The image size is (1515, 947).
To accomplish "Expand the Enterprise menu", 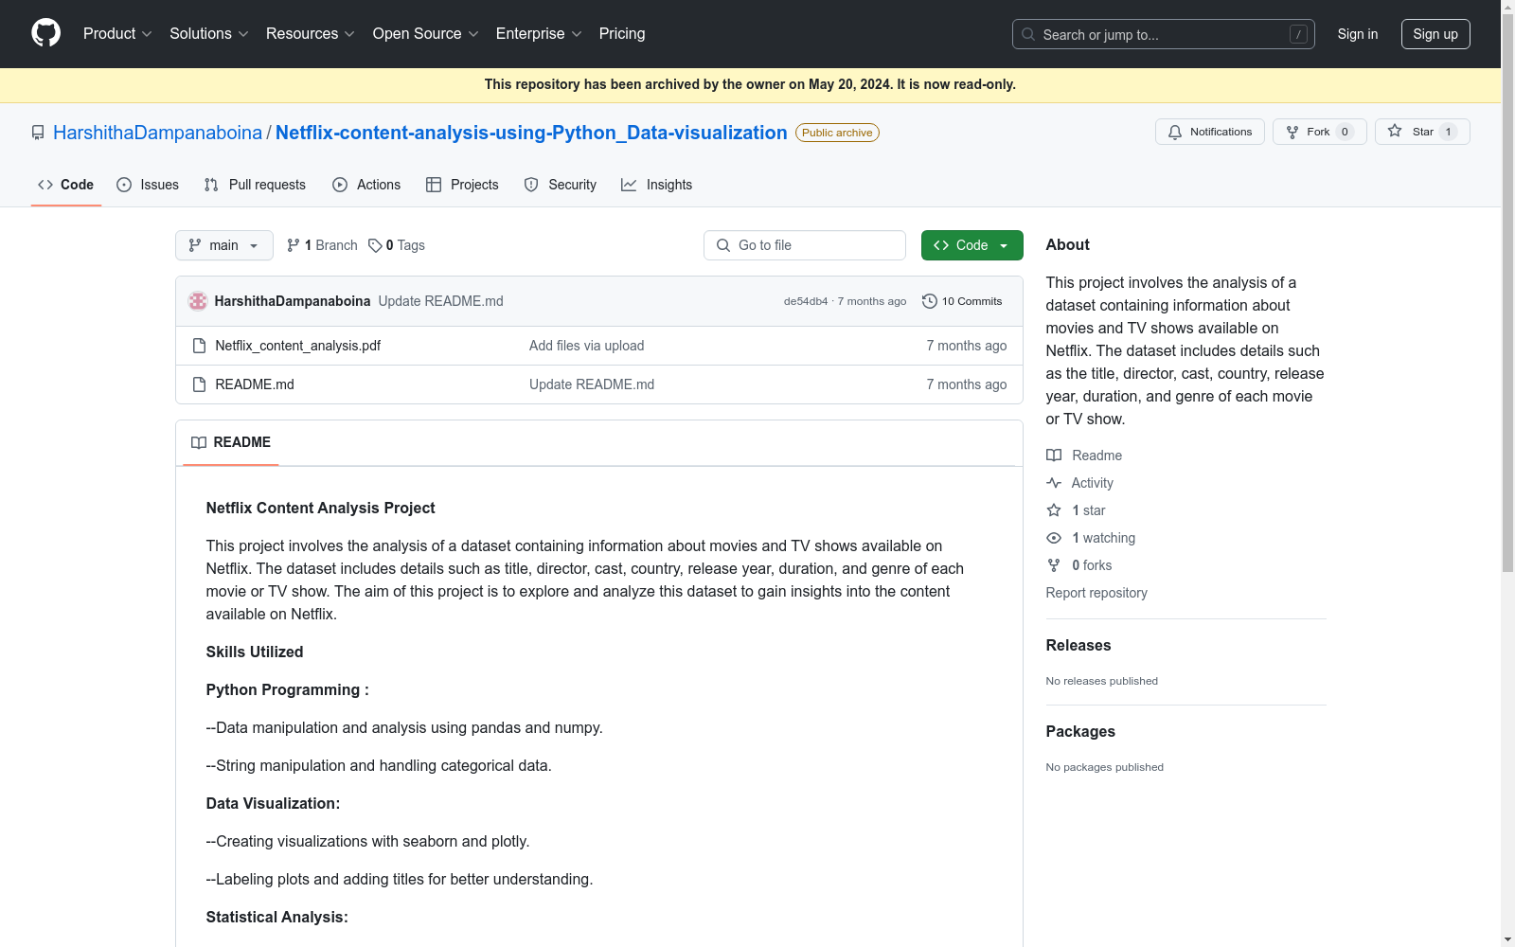I will pos(539,33).
